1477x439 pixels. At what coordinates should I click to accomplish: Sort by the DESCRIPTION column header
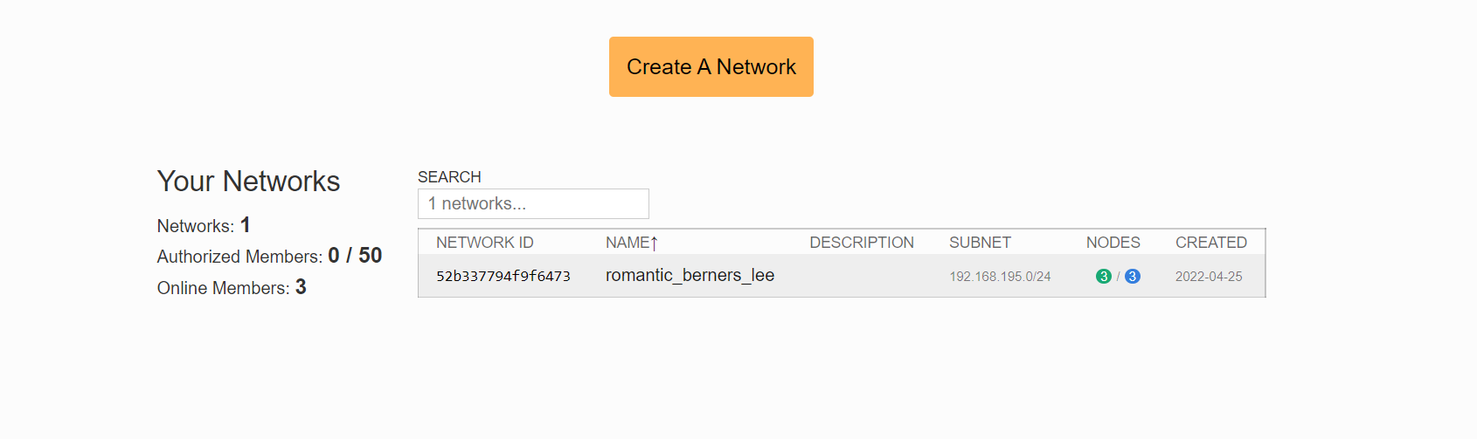(861, 243)
